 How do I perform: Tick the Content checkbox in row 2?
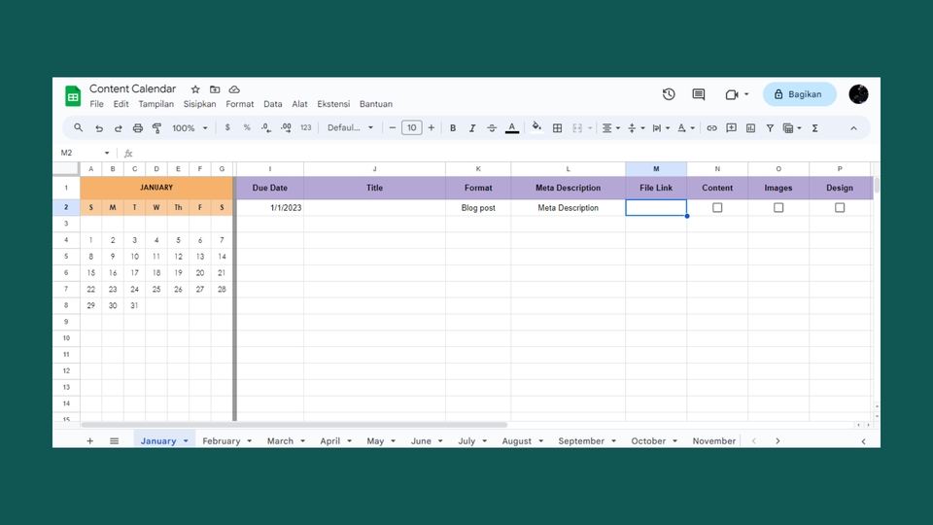coord(717,208)
